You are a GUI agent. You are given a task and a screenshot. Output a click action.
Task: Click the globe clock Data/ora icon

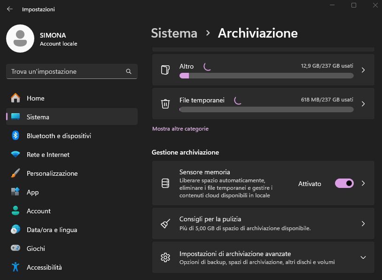click(16, 229)
